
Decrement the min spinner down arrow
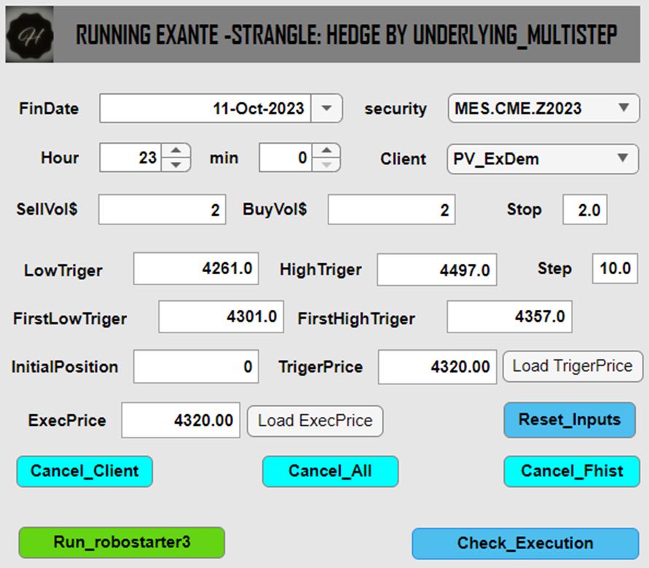pos(326,165)
